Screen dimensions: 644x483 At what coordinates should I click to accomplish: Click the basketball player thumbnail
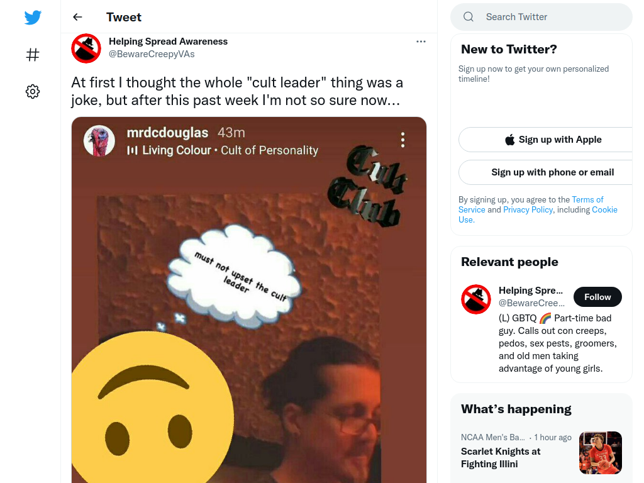[x=600, y=453]
